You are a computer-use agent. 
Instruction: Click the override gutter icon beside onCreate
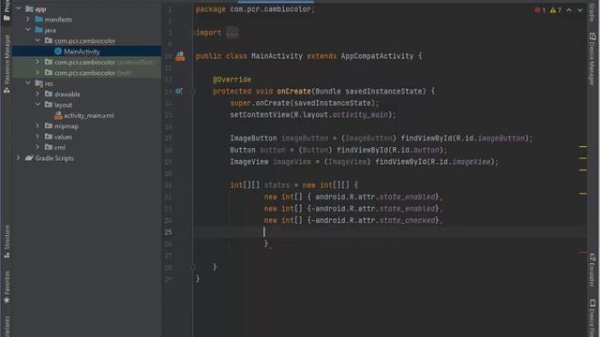coord(179,91)
